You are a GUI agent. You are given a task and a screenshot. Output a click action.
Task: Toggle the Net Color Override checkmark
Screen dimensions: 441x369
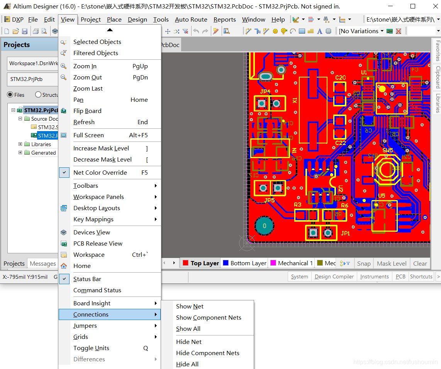[x=64, y=173]
